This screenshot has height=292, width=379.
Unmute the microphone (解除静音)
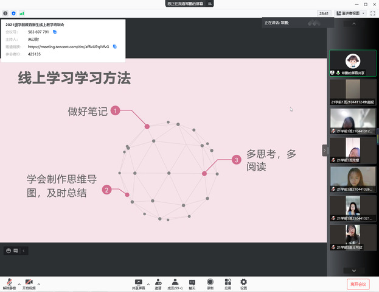click(9, 283)
